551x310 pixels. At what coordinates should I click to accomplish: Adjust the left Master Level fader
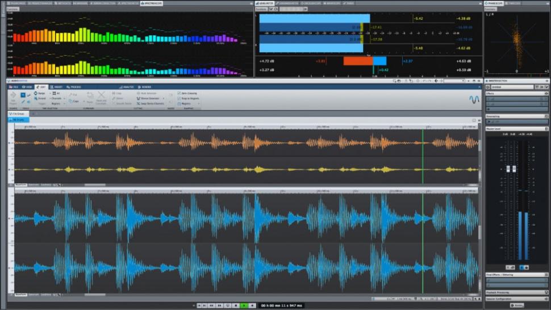click(x=509, y=169)
